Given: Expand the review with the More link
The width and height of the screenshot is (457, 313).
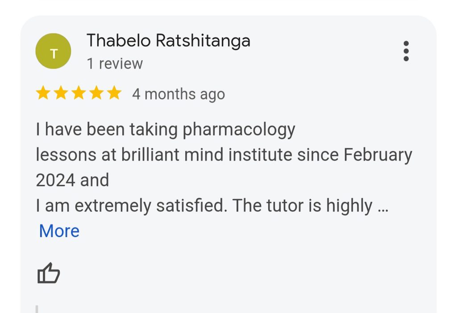Looking at the screenshot, I should coord(59,231).
